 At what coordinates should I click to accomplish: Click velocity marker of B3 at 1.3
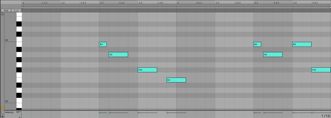100,112
